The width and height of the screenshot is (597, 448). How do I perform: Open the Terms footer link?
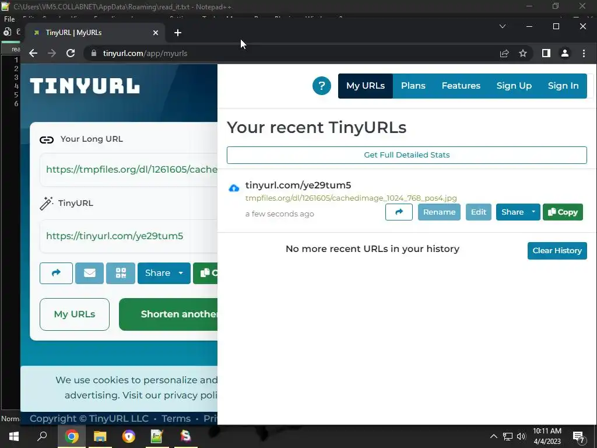tap(176, 418)
